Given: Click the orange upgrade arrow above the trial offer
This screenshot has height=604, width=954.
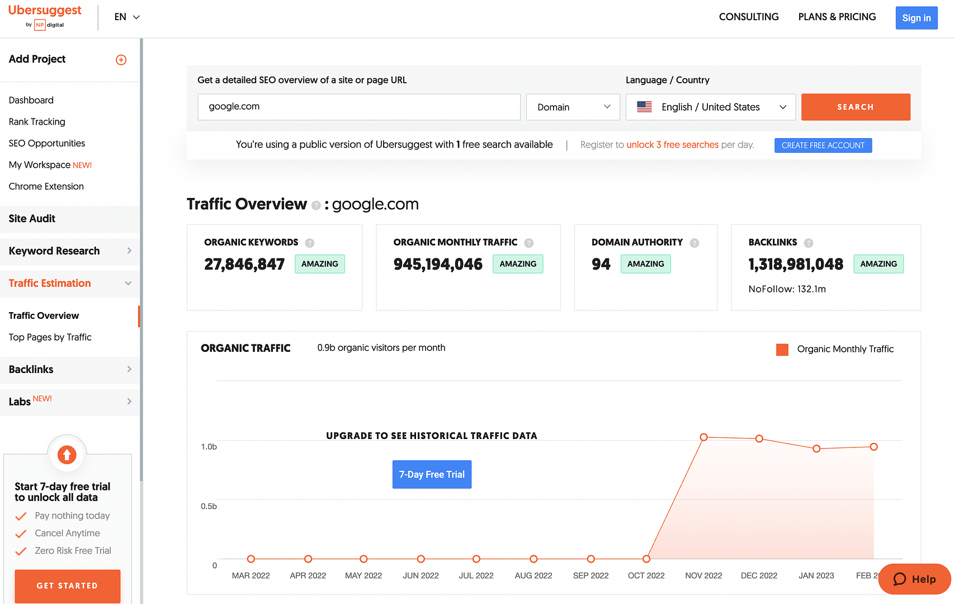Looking at the screenshot, I should pyautogui.click(x=67, y=455).
